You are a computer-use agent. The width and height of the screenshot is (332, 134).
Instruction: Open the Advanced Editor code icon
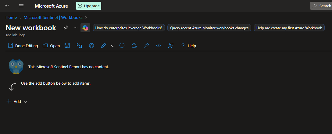coord(158,46)
